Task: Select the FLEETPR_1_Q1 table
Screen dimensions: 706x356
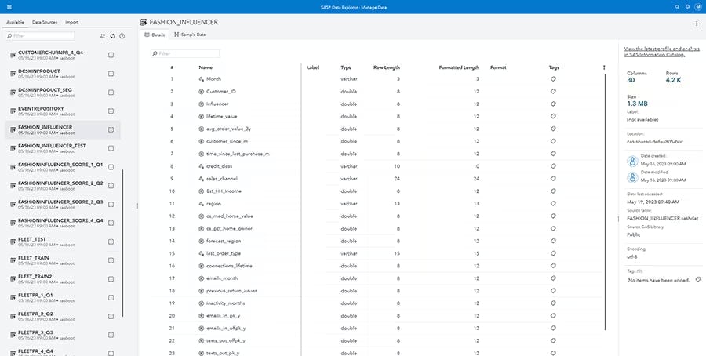Action: 63,297
